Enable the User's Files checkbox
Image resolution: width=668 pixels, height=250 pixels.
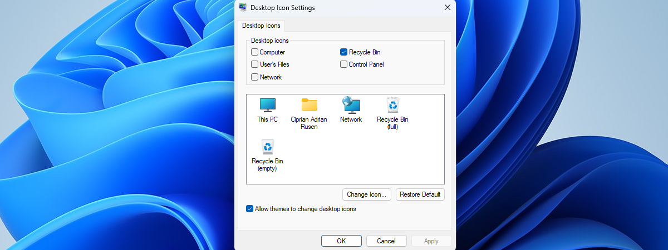point(254,64)
